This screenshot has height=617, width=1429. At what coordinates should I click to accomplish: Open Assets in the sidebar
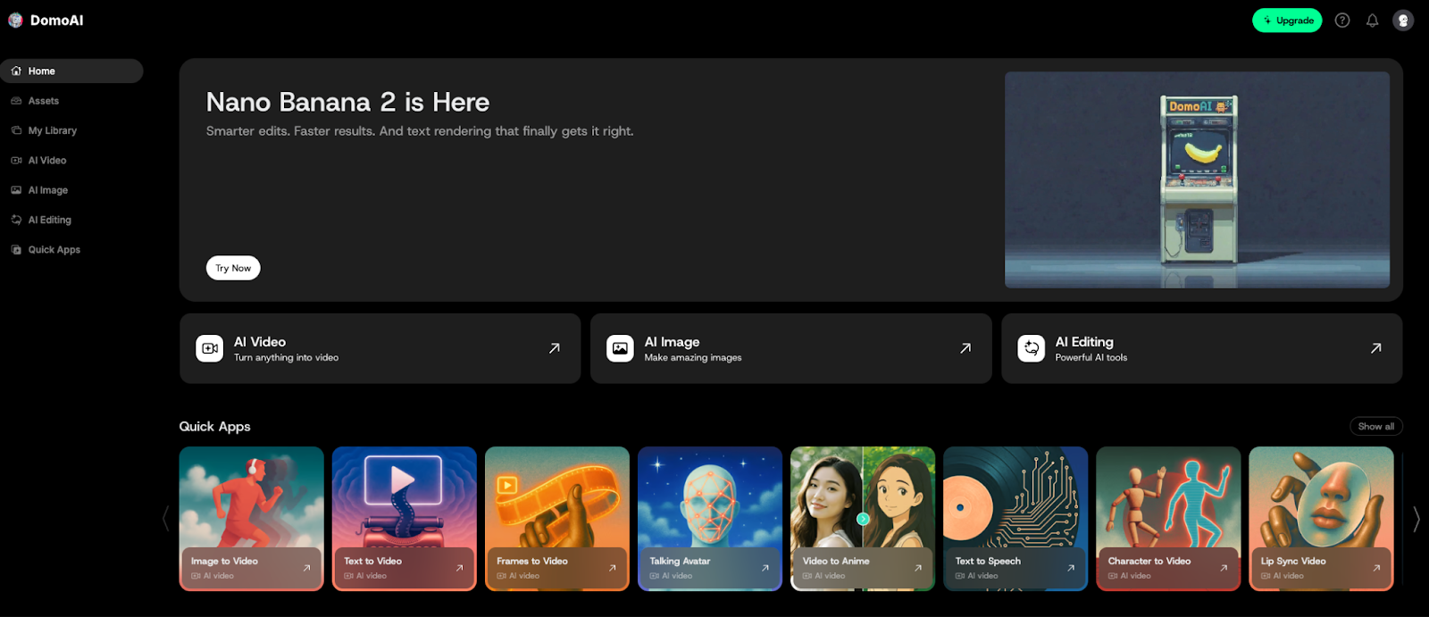(x=71, y=101)
